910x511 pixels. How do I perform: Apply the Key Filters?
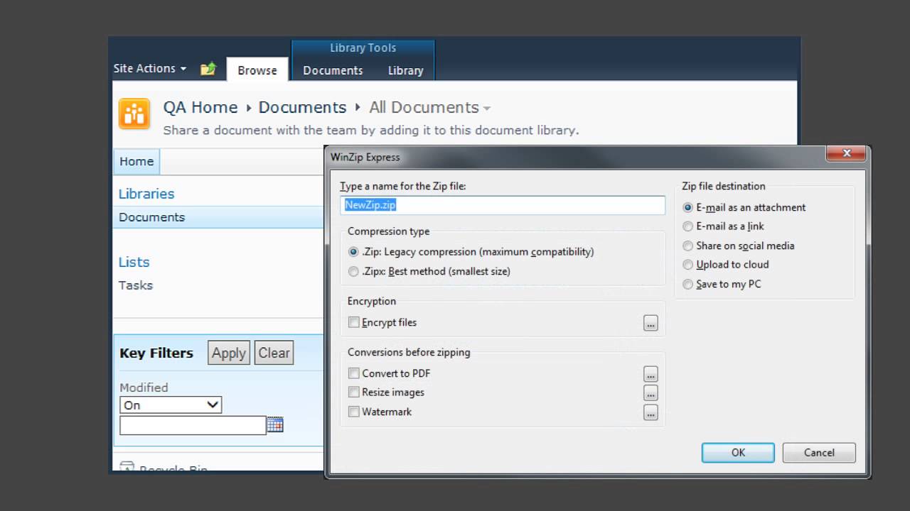click(x=229, y=353)
